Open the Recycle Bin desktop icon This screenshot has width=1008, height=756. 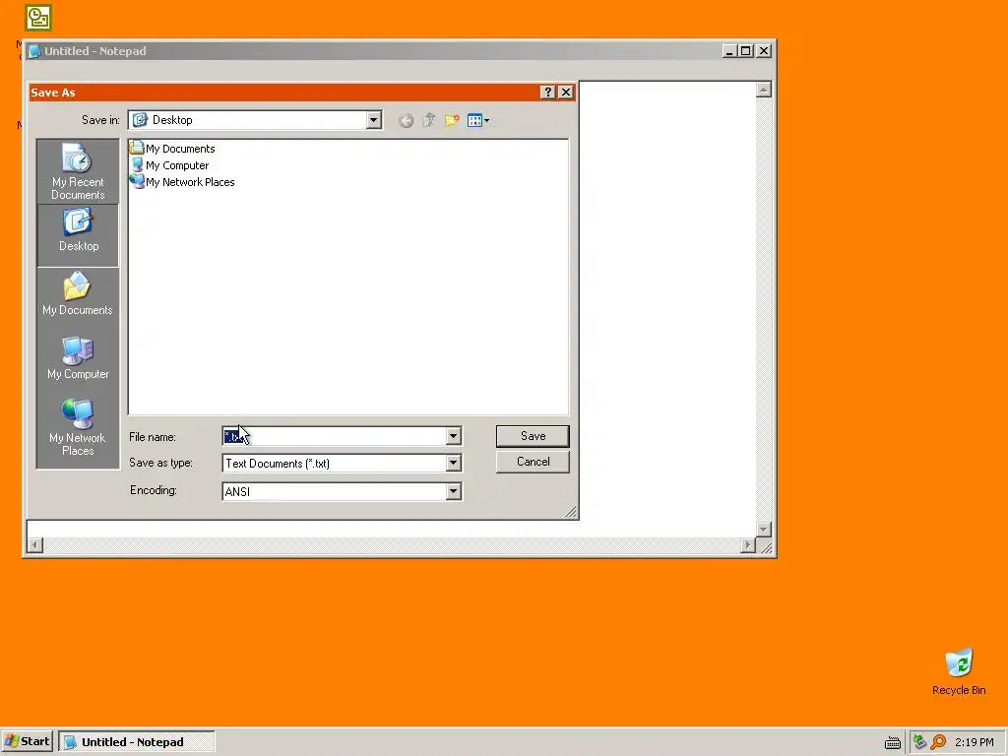[x=959, y=671]
